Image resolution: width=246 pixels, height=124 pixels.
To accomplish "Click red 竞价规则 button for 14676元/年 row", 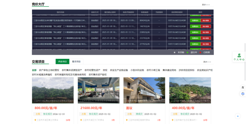I will coord(206,26).
